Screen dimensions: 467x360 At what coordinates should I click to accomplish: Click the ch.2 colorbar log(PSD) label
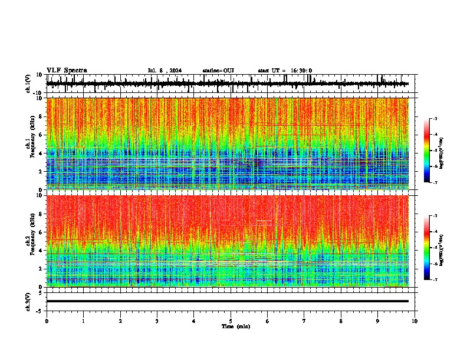tap(442, 250)
